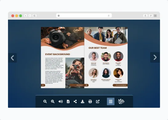
Task: Click the PDF flipbook logo icon
Action: tap(121, 101)
